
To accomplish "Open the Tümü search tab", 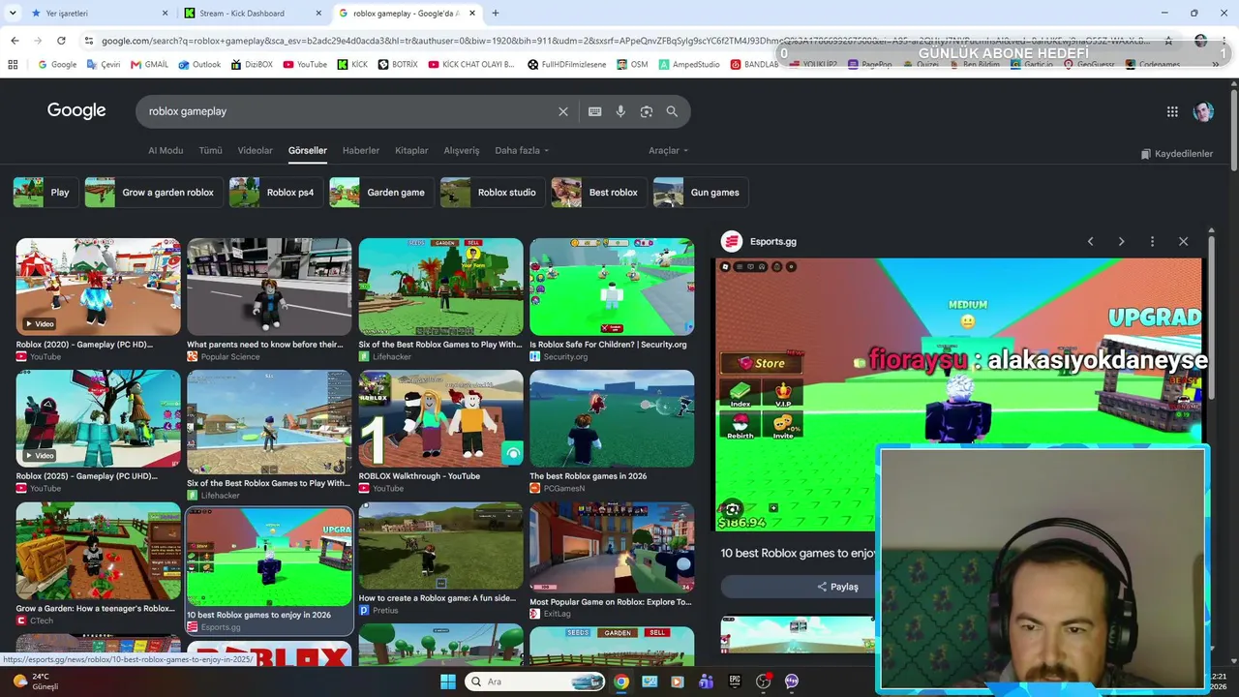I will [x=210, y=151].
